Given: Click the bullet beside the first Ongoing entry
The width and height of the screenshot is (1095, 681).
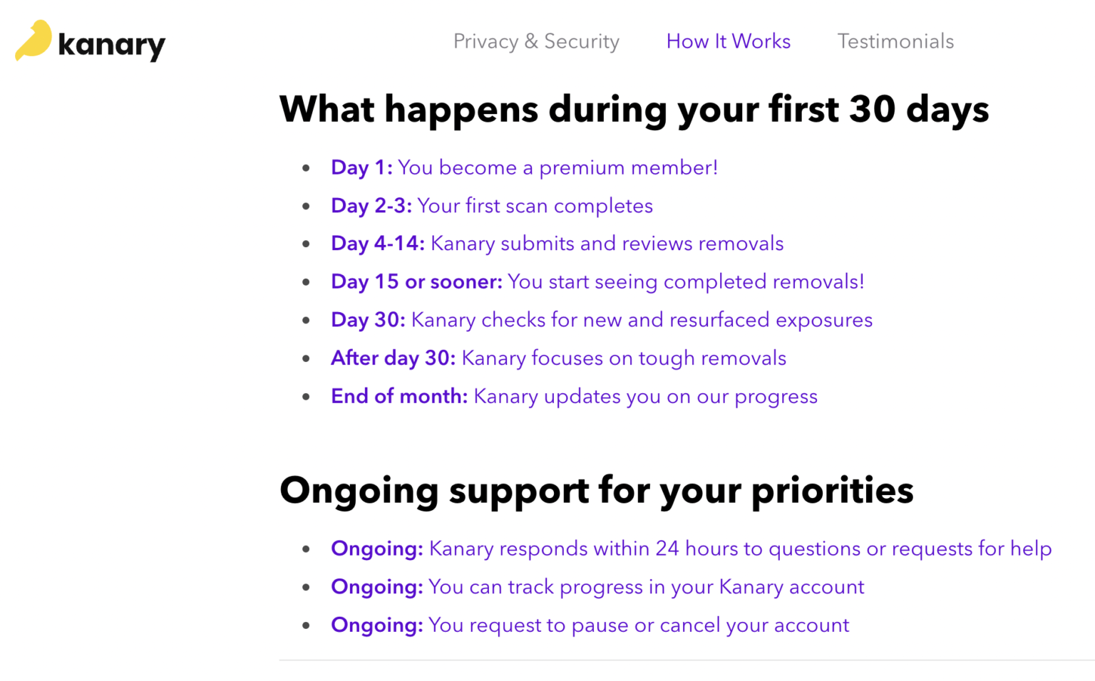Looking at the screenshot, I should pos(307,548).
